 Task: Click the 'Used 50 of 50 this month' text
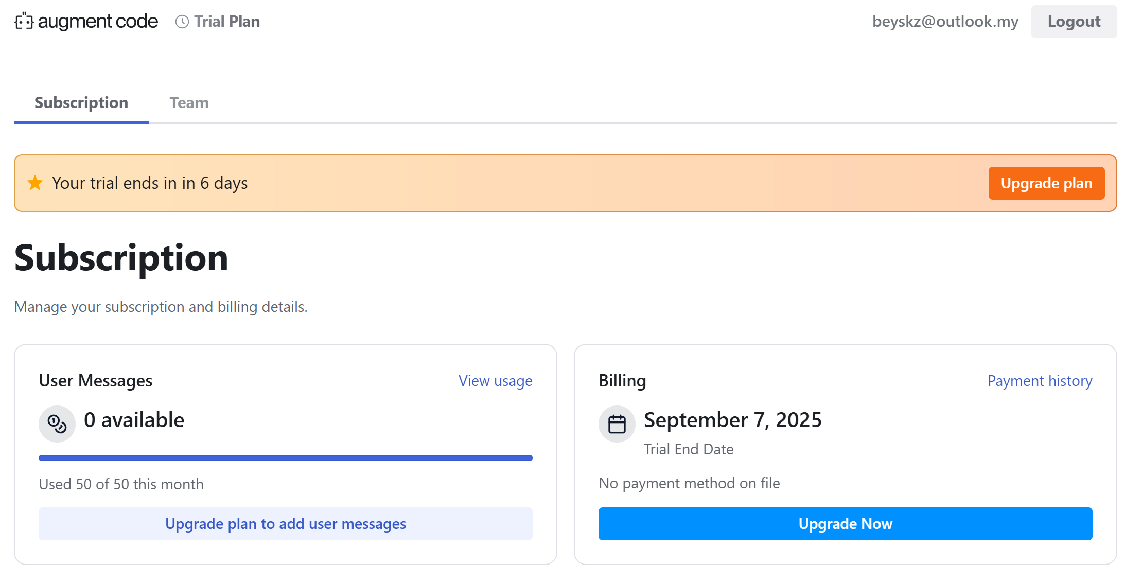click(121, 484)
